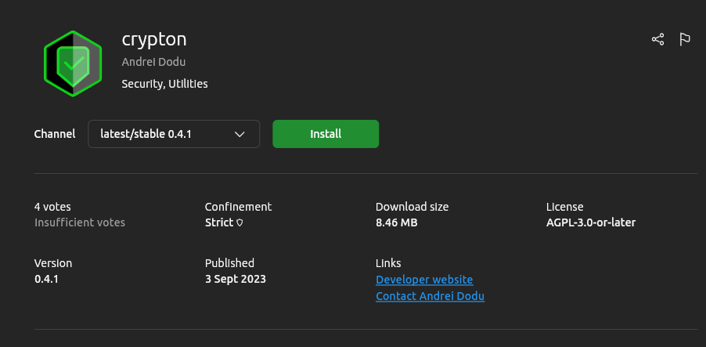Select the latest/stable 0.4.1 channel text
The height and width of the screenshot is (347, 706).
point(146,134)
